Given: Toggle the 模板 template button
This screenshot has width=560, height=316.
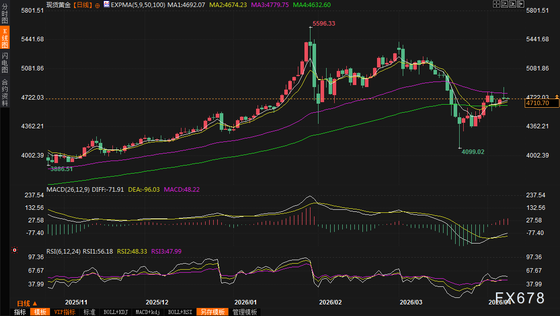Looking at the screenshot, I should (x=40, y=312).
